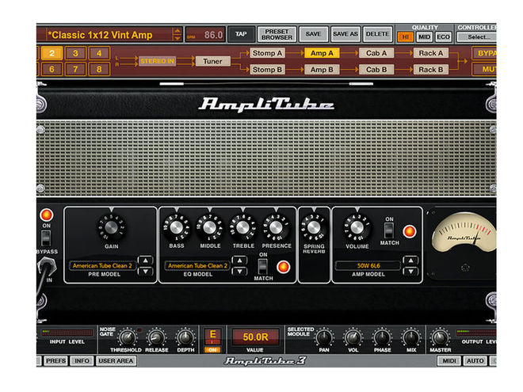Screen dimensions: 523x392
Task: Select previous pre model with up arrow
Action: pos(146,261)
